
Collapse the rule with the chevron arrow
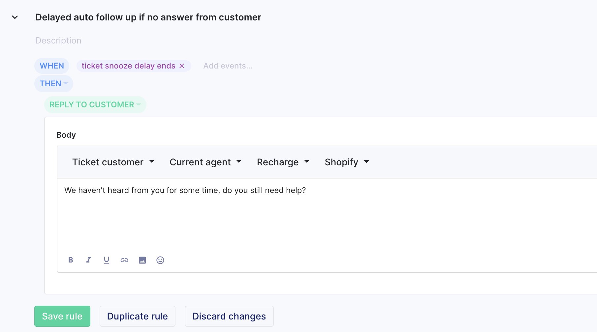coord(15,17)
